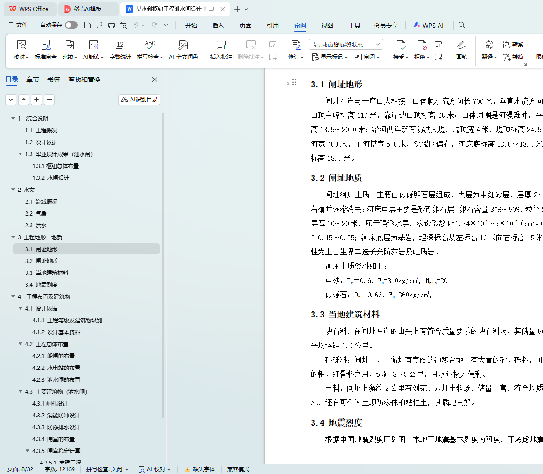The height and width of the screenshot is (474, 543).
Task: Click the print icon in quick access toolbar
Action: [x=111, y=26]
